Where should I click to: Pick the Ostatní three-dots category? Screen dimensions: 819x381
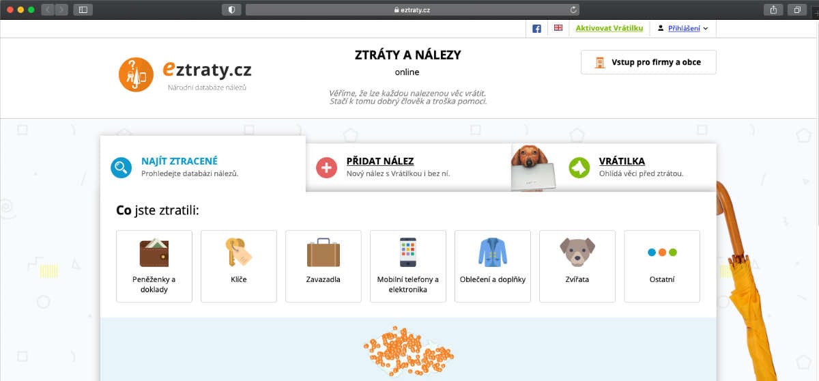(662, 266)
